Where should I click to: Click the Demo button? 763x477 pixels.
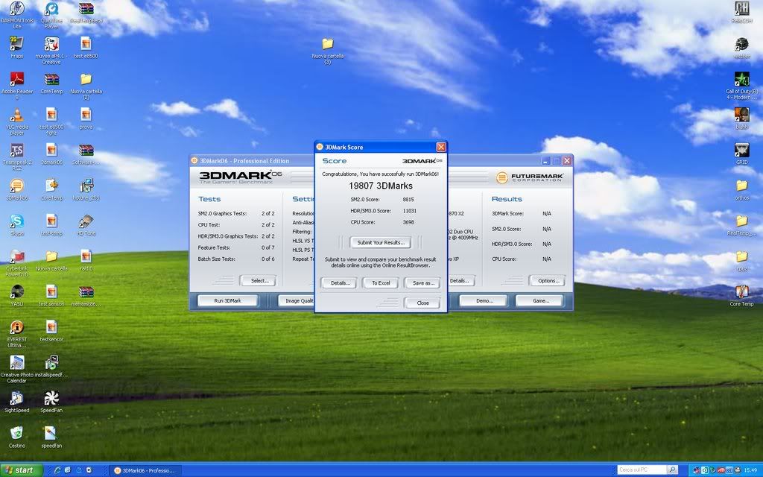(x=484, y=300)
